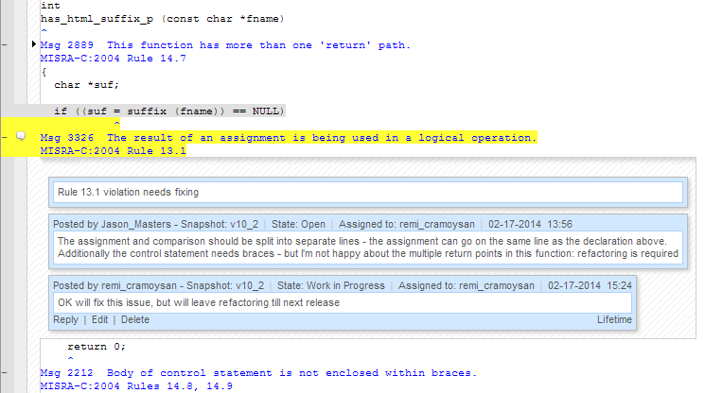Reply to remi_cramoysan's comment
The height and width of the screenshot is (393, 705).
65,320
